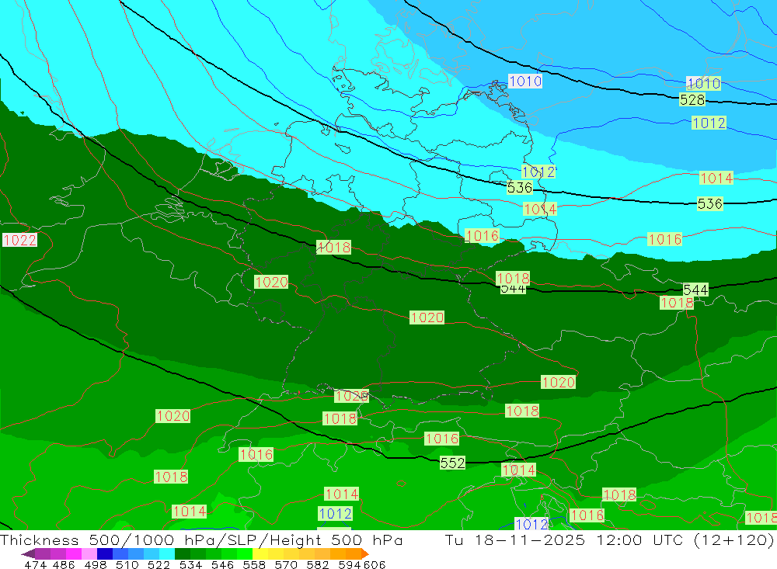Click the 570 value on the legend
The width and height of the screenshot is (777, 569).
click(286, 564)
